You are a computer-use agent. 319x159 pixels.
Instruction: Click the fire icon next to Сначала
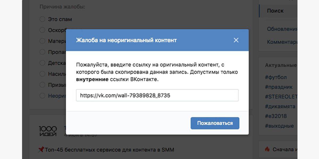[x=267, y=149]
